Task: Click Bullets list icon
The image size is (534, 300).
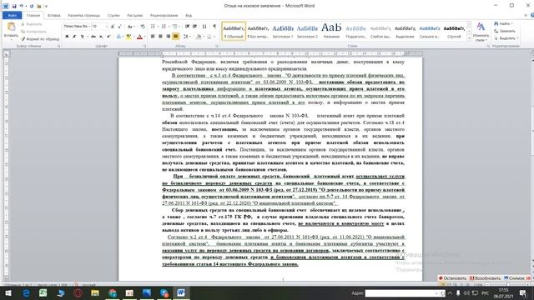Action: 153,26
